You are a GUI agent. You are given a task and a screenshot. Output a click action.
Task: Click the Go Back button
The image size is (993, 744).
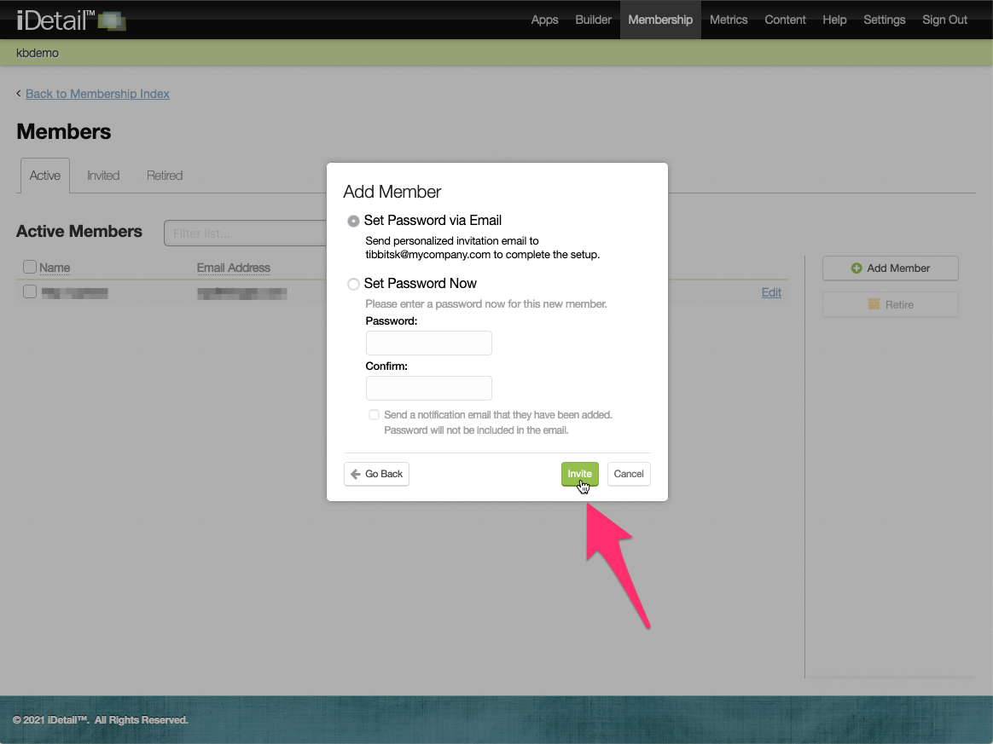377,474
